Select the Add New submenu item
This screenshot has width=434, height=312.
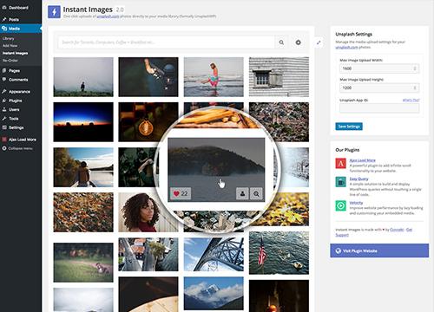(x=10, y=46)
